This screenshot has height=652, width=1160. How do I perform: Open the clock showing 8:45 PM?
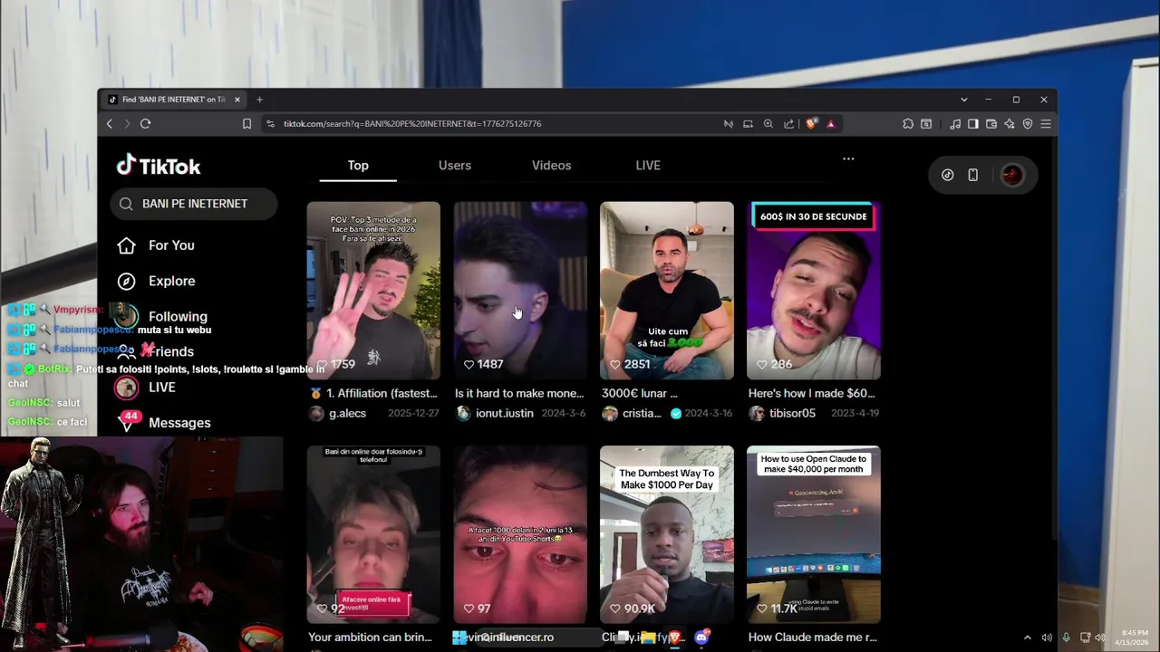(1134, 638)
